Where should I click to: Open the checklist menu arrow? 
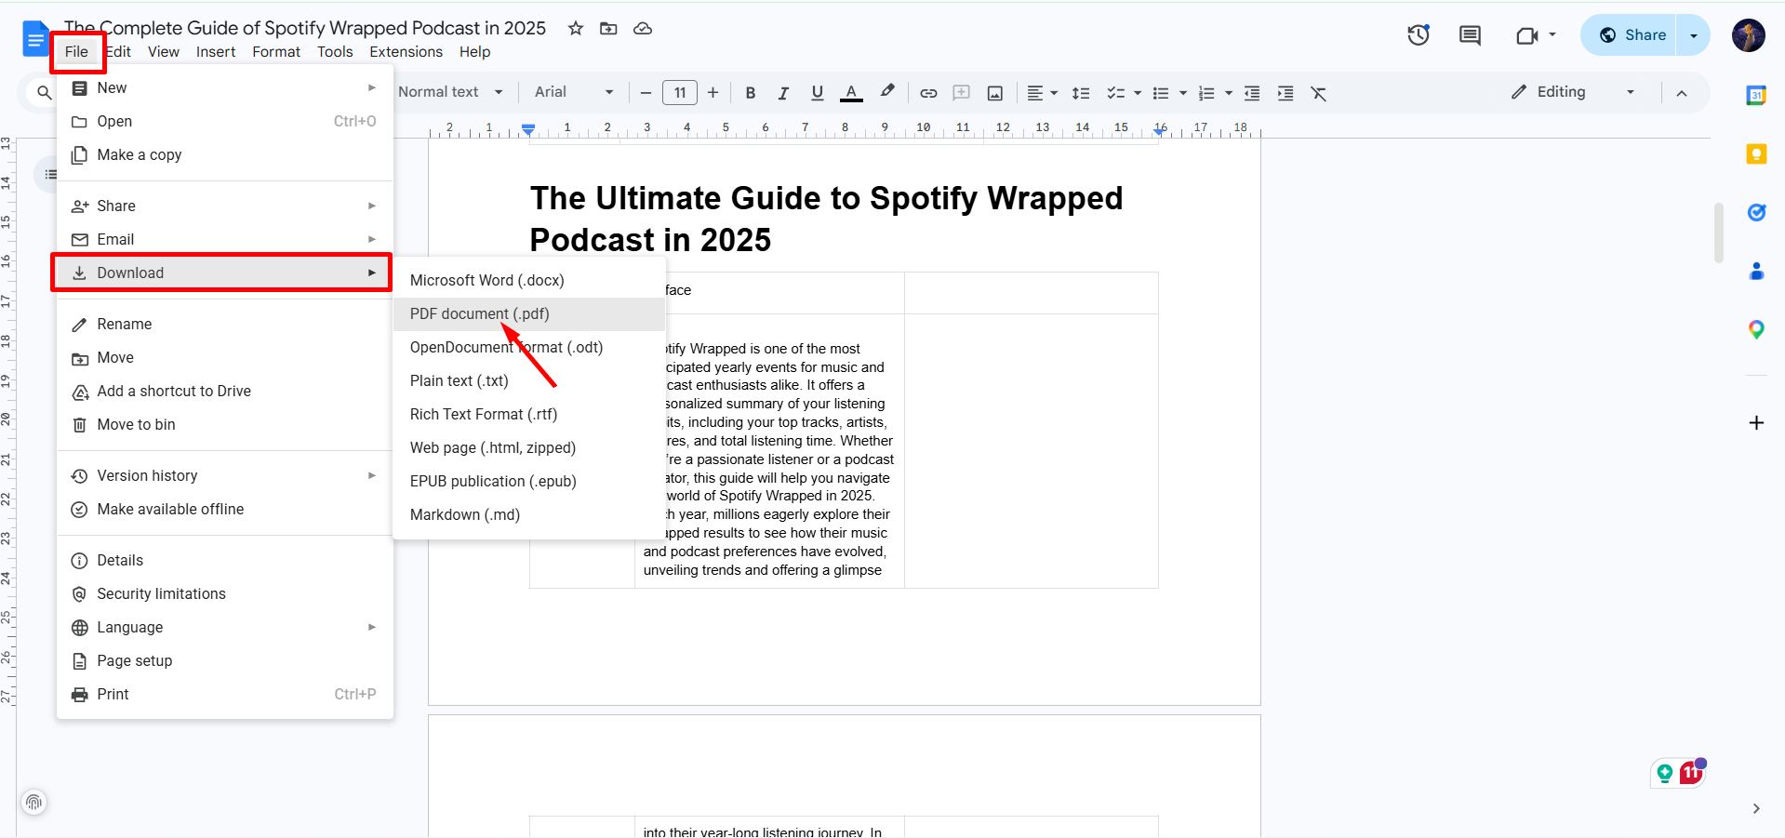1138,92
